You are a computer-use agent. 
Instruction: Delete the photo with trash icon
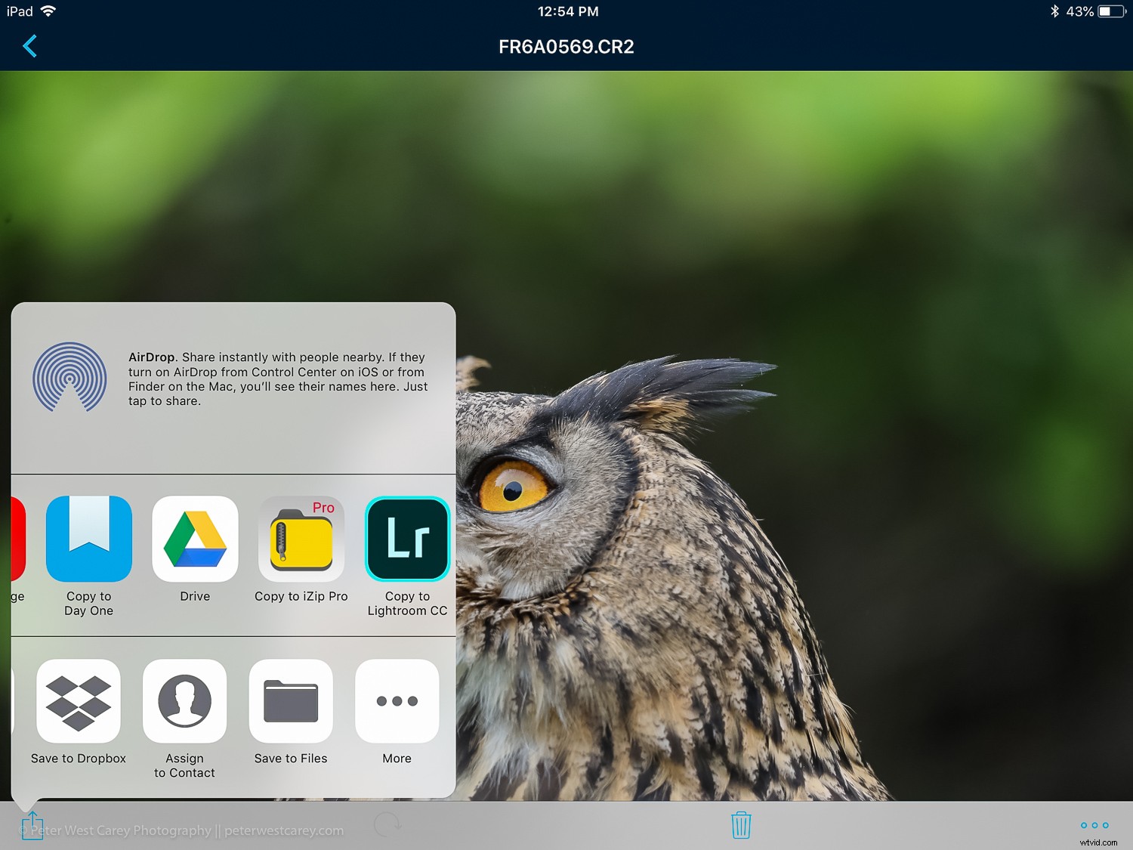741,824
